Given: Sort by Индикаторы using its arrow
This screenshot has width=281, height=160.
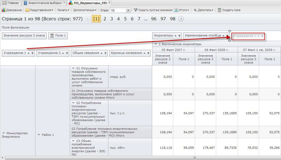Looking at the screenshot, I should pos(176,36).
